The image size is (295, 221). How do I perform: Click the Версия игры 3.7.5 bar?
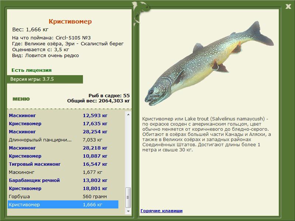tap(45, 79)
